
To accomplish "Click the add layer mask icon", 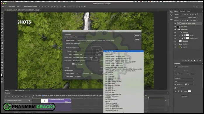I will [x=189, y=60].
